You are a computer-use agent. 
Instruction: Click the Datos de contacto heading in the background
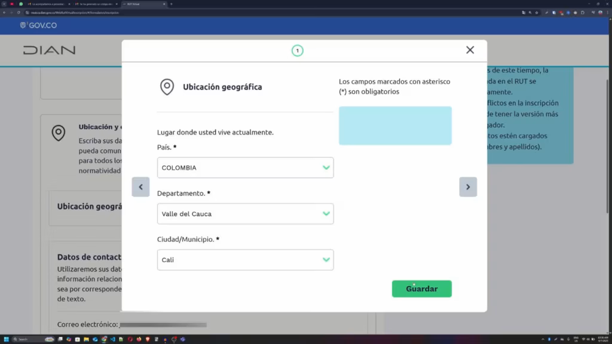[x=90, y=257]
